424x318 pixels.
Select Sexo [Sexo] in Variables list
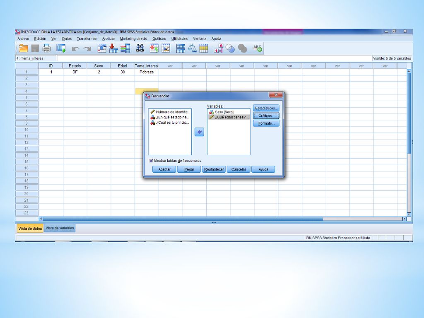(229, 112)
